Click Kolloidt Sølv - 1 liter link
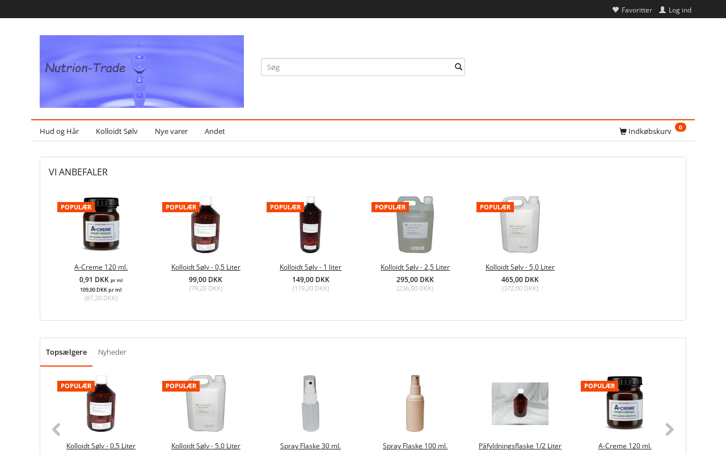 [311, 267]
